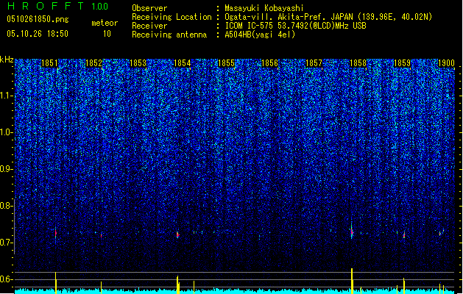The height and width of the screenshot is (294, 463).
Task: Click the 1859 time marker
Action: [x=403, y=63]
